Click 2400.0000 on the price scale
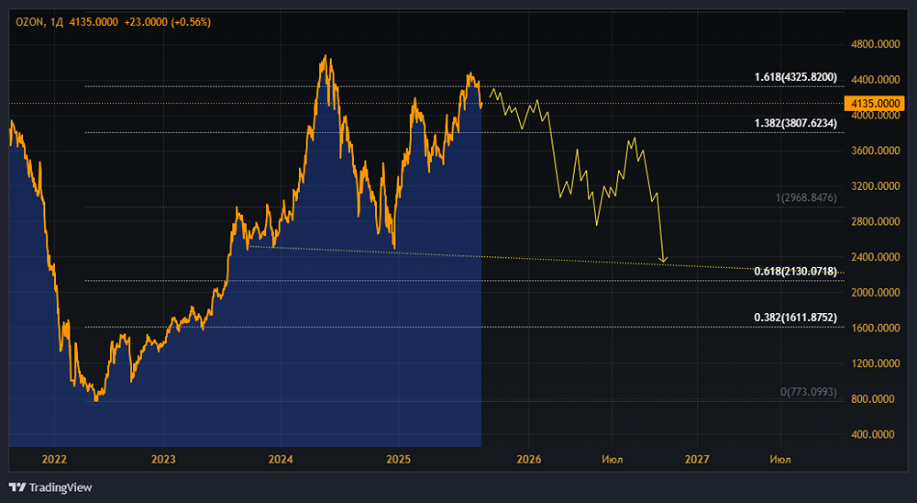The image size is (917, 503). coord(875,257)
